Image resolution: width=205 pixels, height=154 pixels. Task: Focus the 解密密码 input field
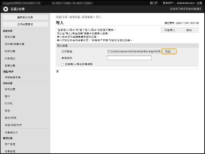(x=129, y=58)
